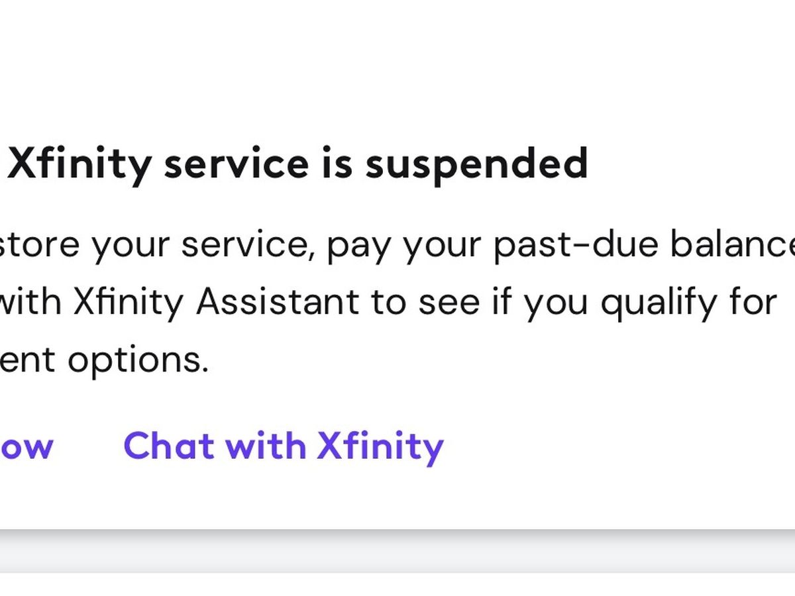Click the 'qualify for' text
Image resolution: width=795 pixels, height=596 pixels.
[688, 303]
